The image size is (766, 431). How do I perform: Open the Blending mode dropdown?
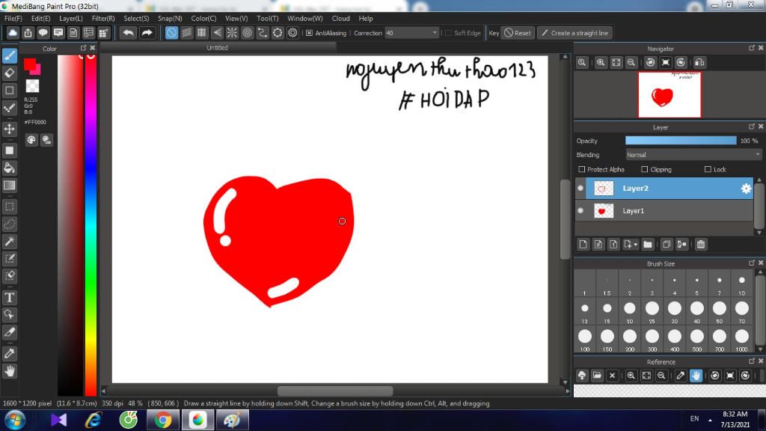(693, 154)
